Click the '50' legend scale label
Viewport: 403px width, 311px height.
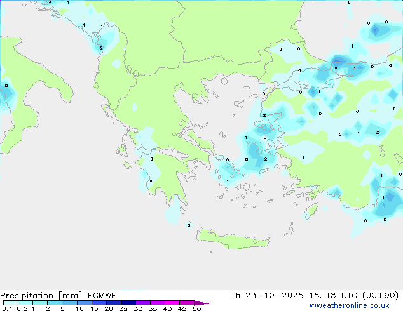(x=196, y=308)
